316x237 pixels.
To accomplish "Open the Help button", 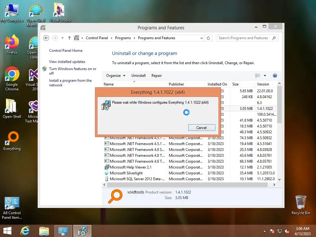I will [x=275, y=76].
